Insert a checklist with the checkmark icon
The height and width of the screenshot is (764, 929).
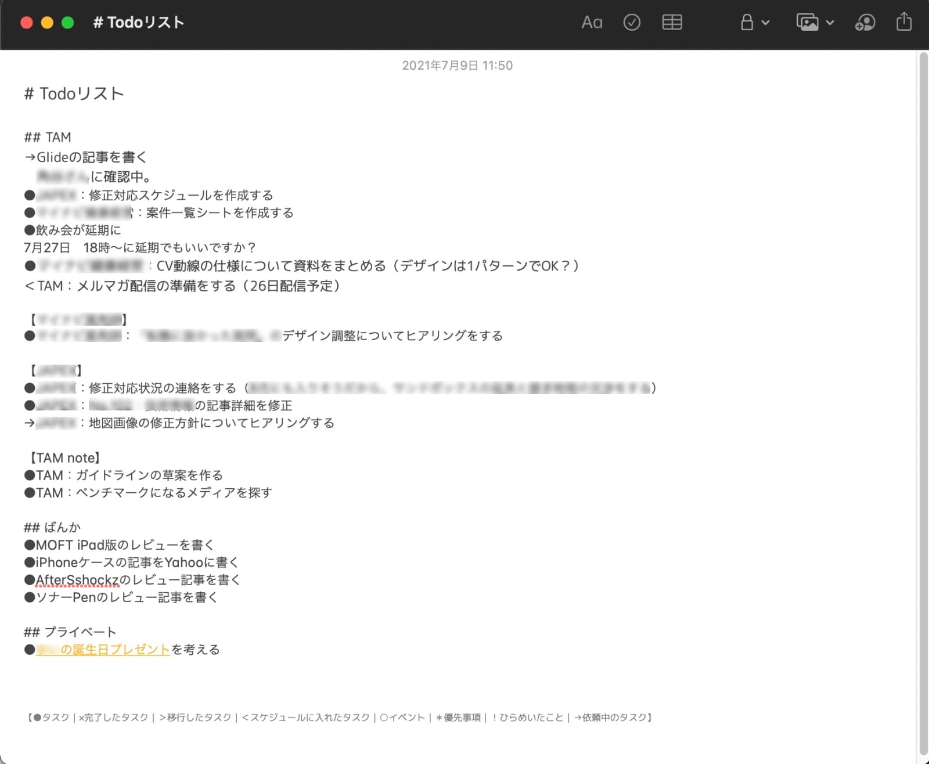pos(632,23)
